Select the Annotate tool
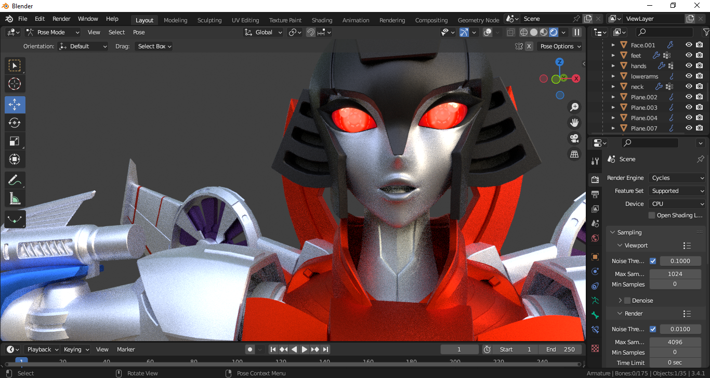710x378 pixels. 15,180
